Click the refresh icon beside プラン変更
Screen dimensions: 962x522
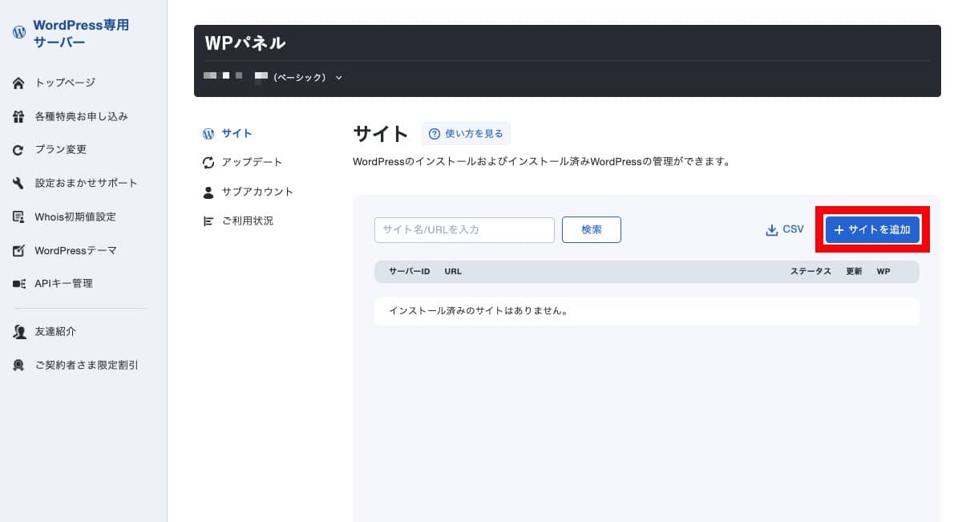[19, 150]
